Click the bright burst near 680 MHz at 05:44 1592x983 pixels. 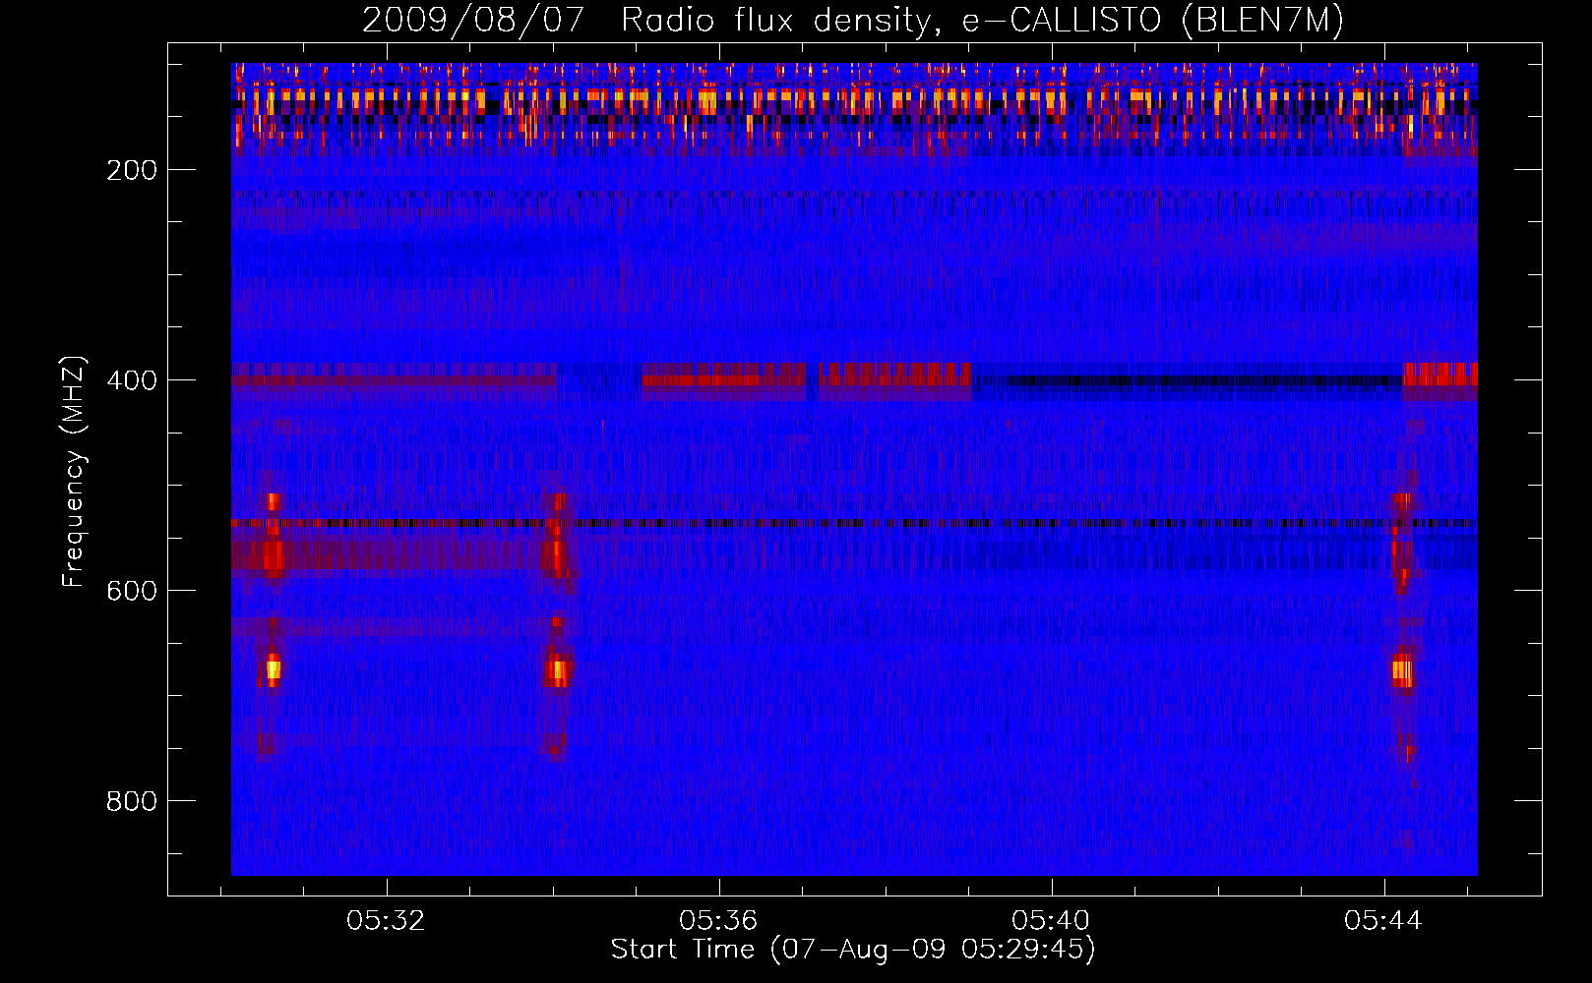(x=1402, y=672)
